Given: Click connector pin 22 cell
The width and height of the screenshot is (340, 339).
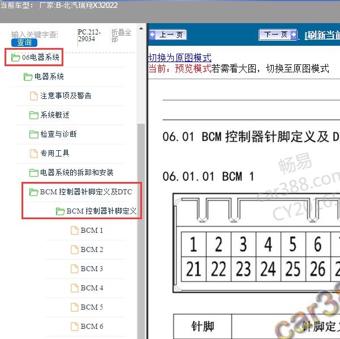Looking at the screenshot, I should pyautogui.click(x=218, y=270).
